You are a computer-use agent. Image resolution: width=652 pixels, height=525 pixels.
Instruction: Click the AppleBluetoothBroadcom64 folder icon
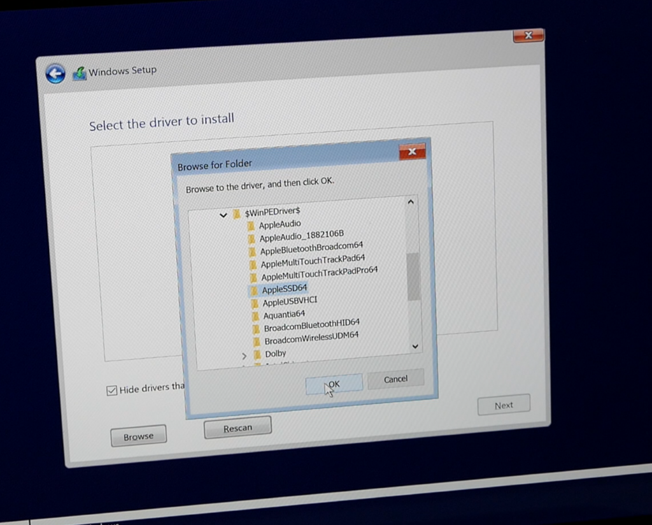click(252, 252)
